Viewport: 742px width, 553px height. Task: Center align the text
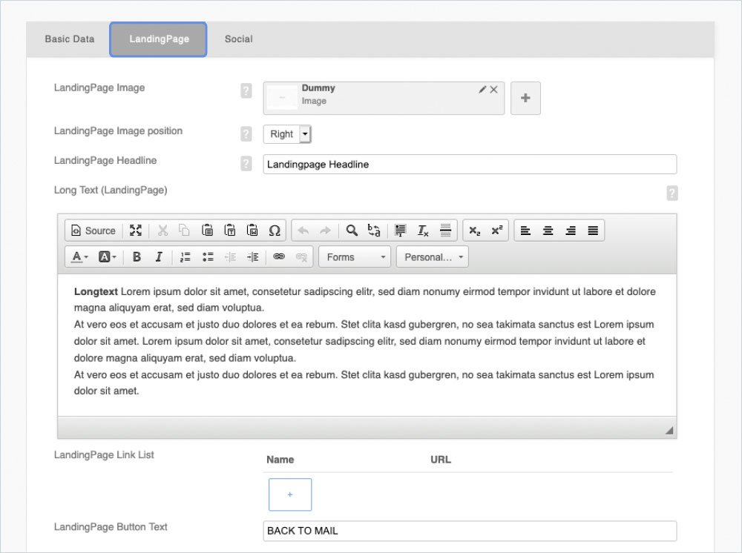(x=548, y=231)
